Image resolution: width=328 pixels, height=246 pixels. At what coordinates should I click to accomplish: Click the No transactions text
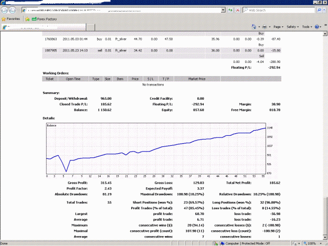tap(153, 84)
